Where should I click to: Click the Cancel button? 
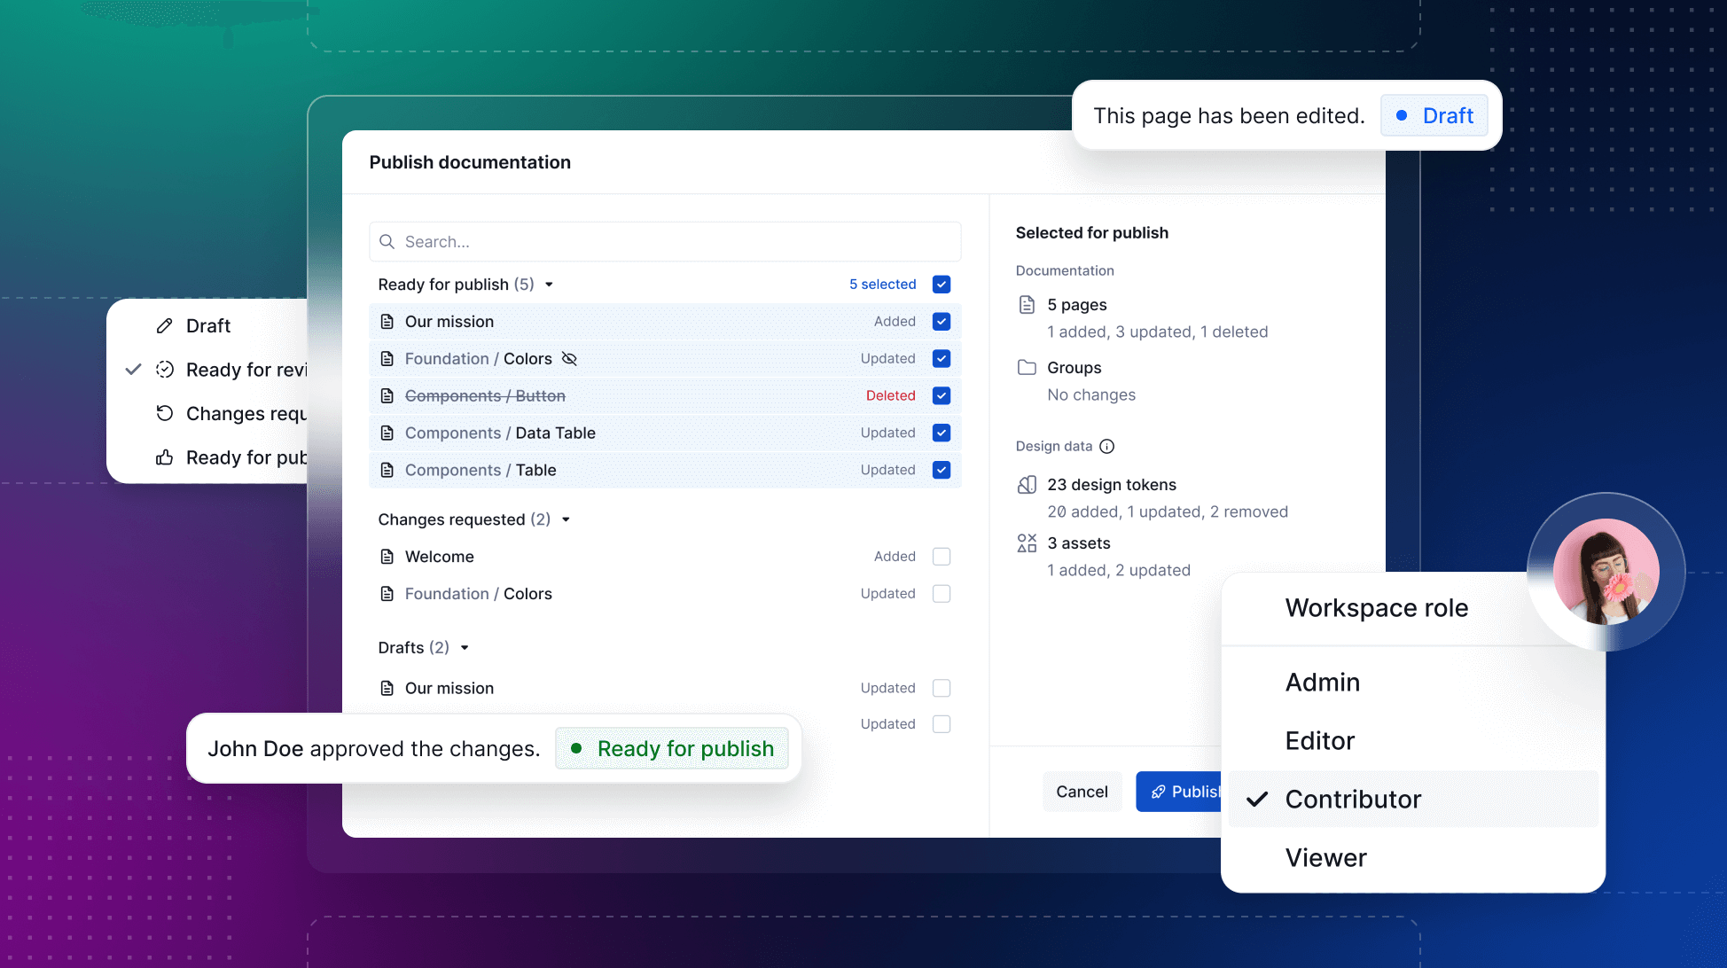point(1082,791)
